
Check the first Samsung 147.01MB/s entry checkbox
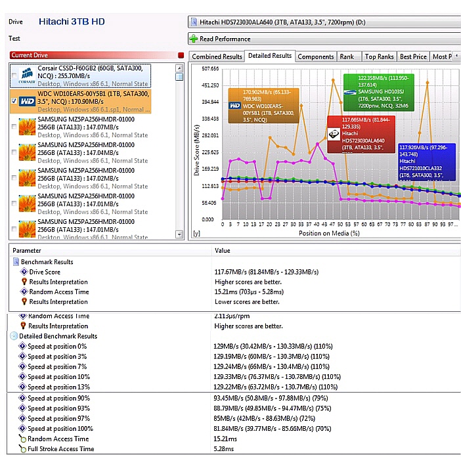(x=14, y=203)
